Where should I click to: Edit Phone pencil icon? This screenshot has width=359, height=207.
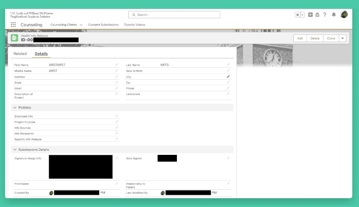pos(228,88)
